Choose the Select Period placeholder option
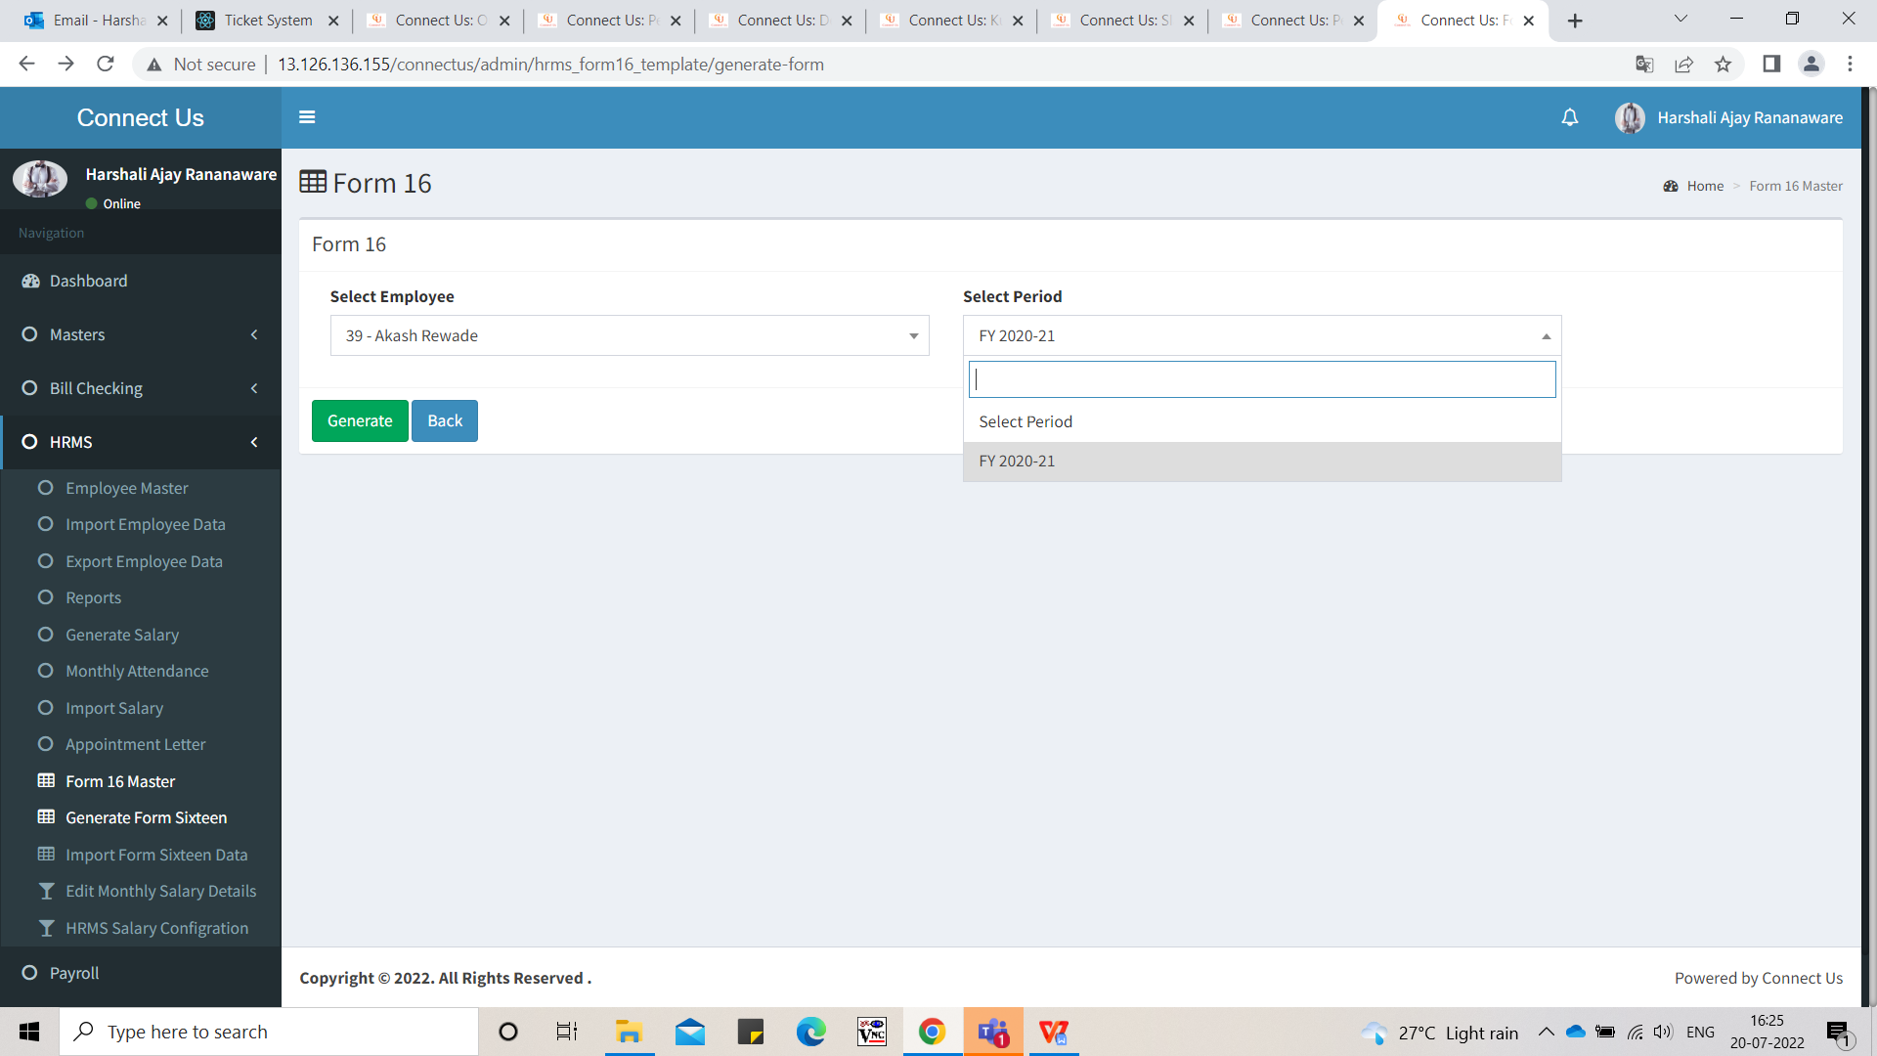The image size is (1877, 1056). tap(1262, 421)
